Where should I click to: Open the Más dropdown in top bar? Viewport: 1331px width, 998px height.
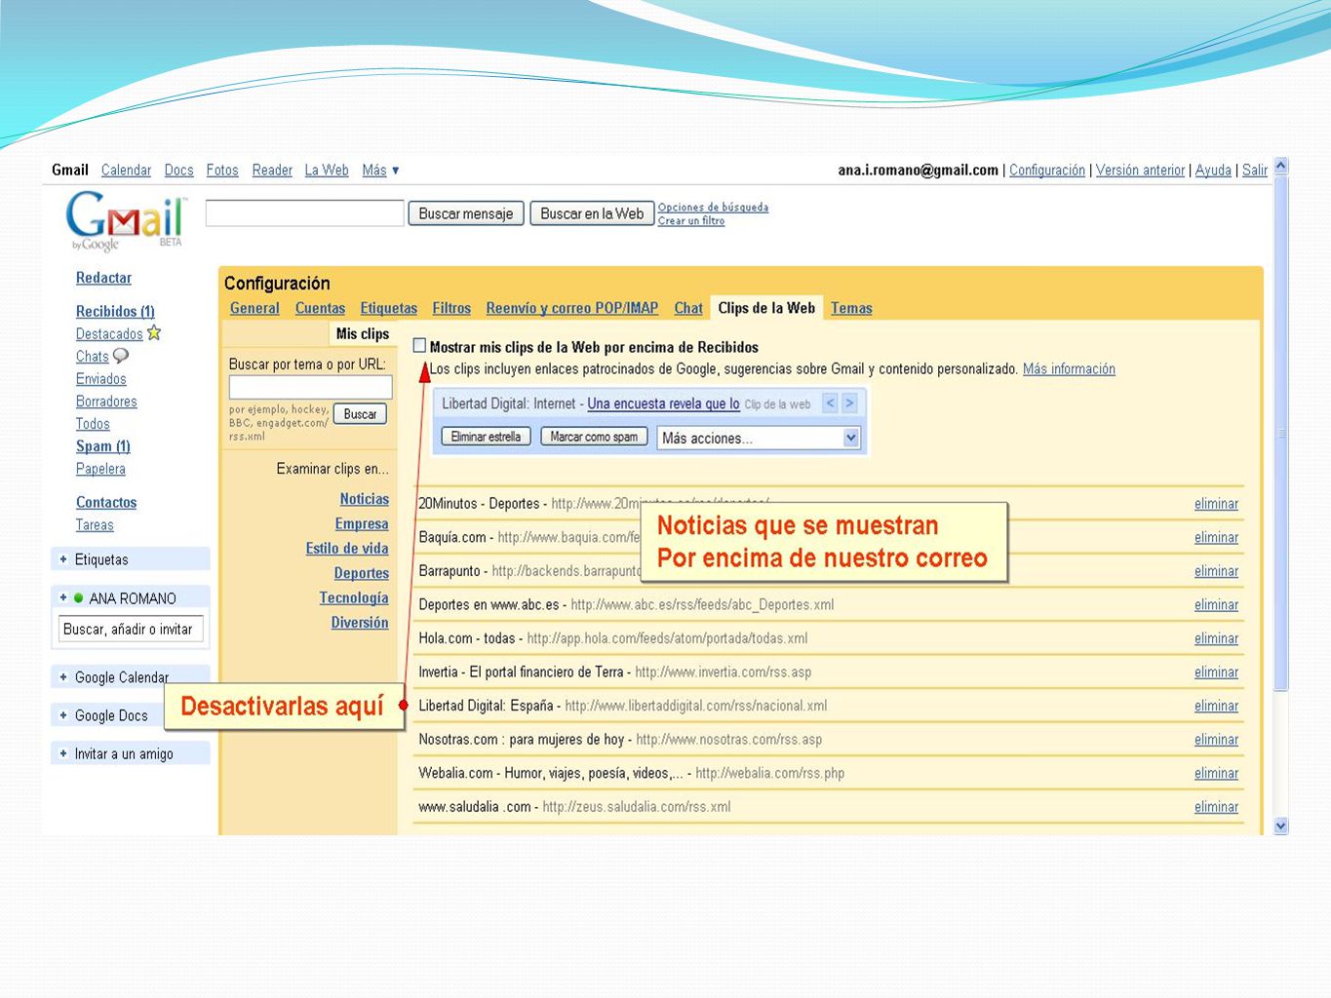[x=380, y=171]
